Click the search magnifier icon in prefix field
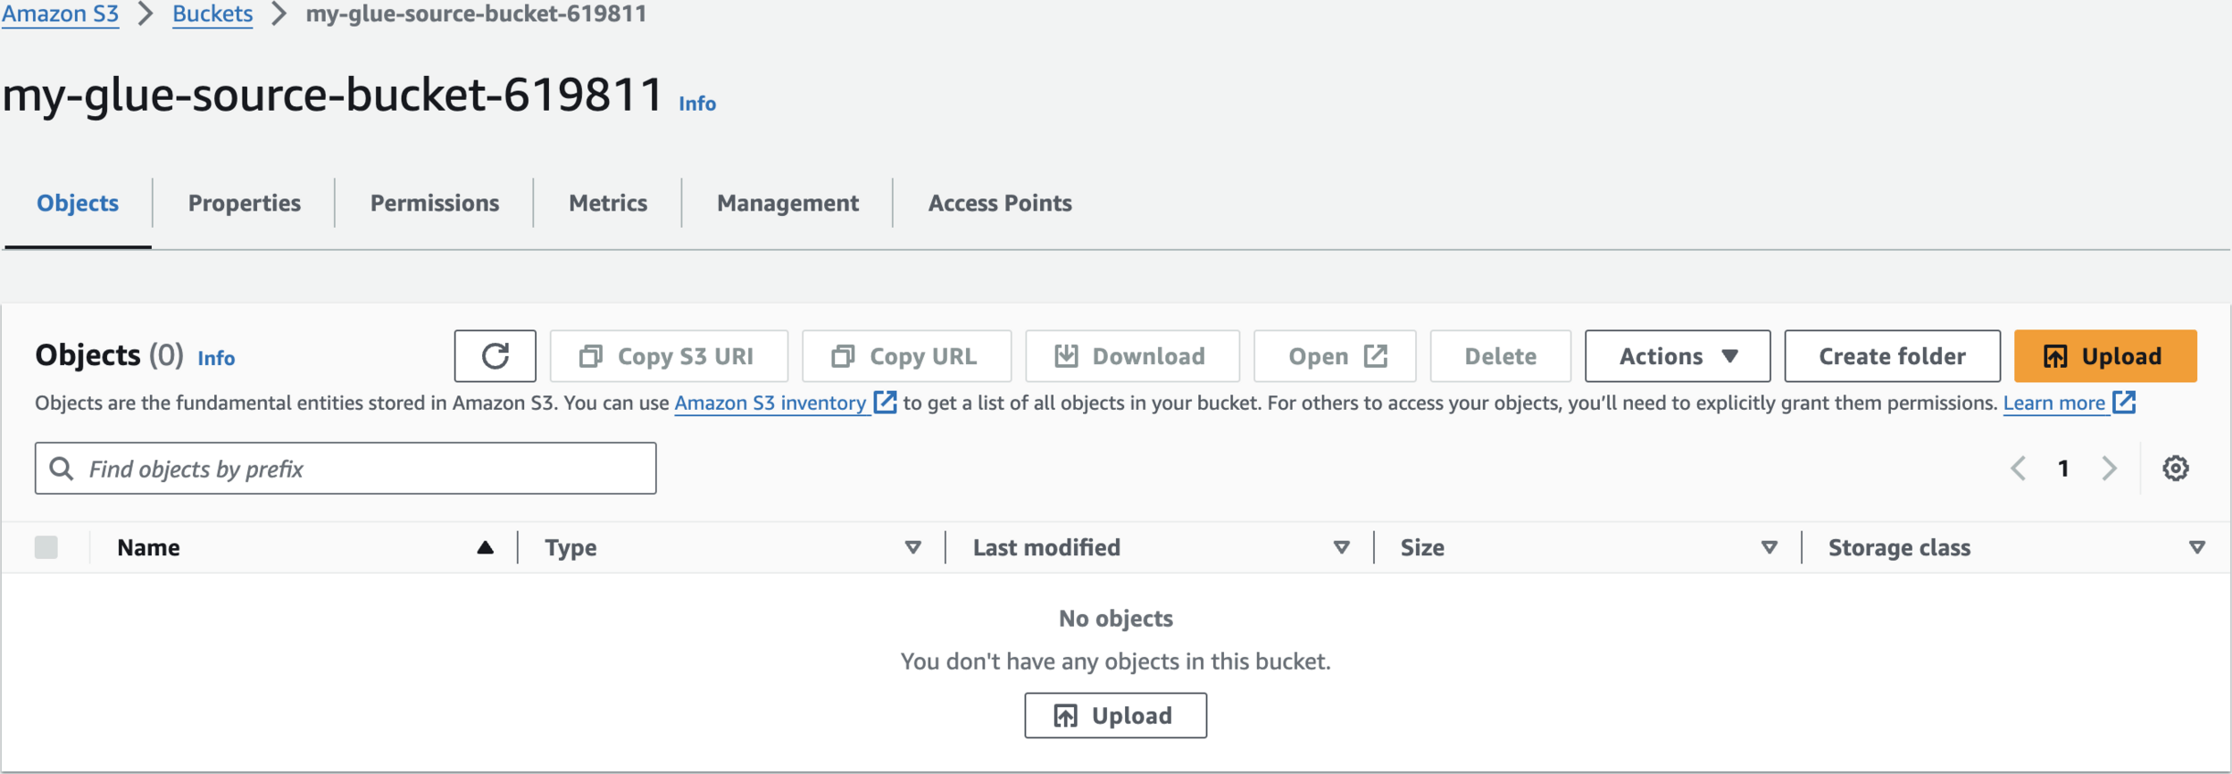Screen dimensions: 2232x774 [x=61, y=469]
